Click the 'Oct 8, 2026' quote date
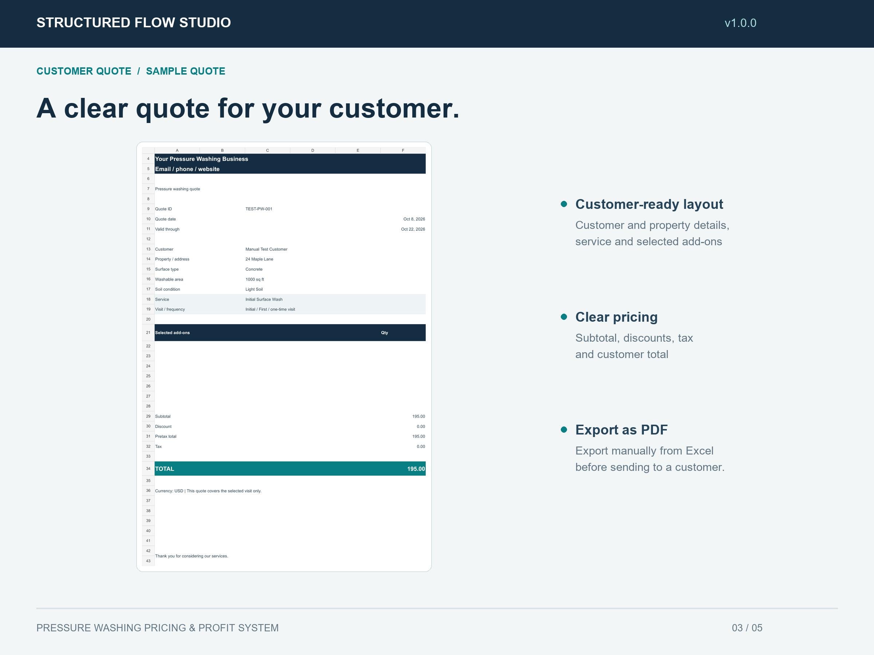This screenshot has width=874, height=655. [x=414, y=219]
